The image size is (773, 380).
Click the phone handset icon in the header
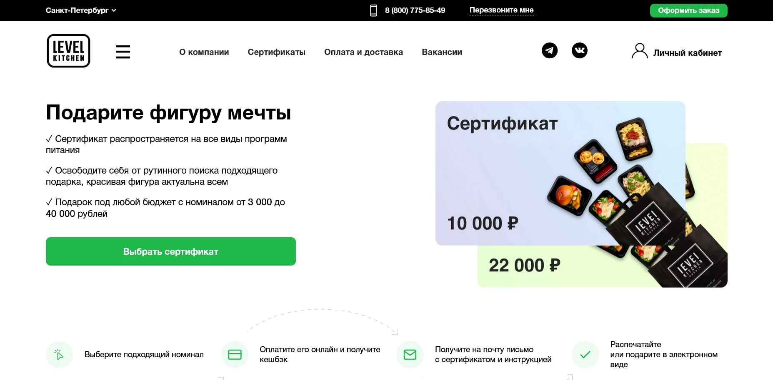[x=373, y=10]
